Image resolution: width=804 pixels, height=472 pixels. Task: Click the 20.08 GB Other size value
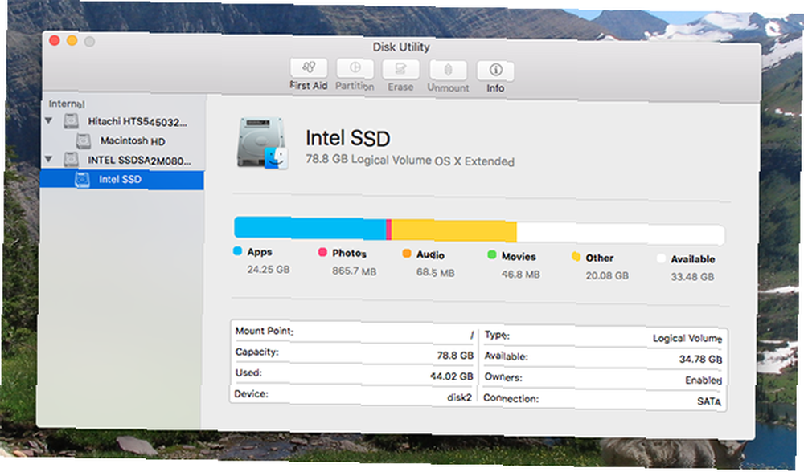click(607, 275)
